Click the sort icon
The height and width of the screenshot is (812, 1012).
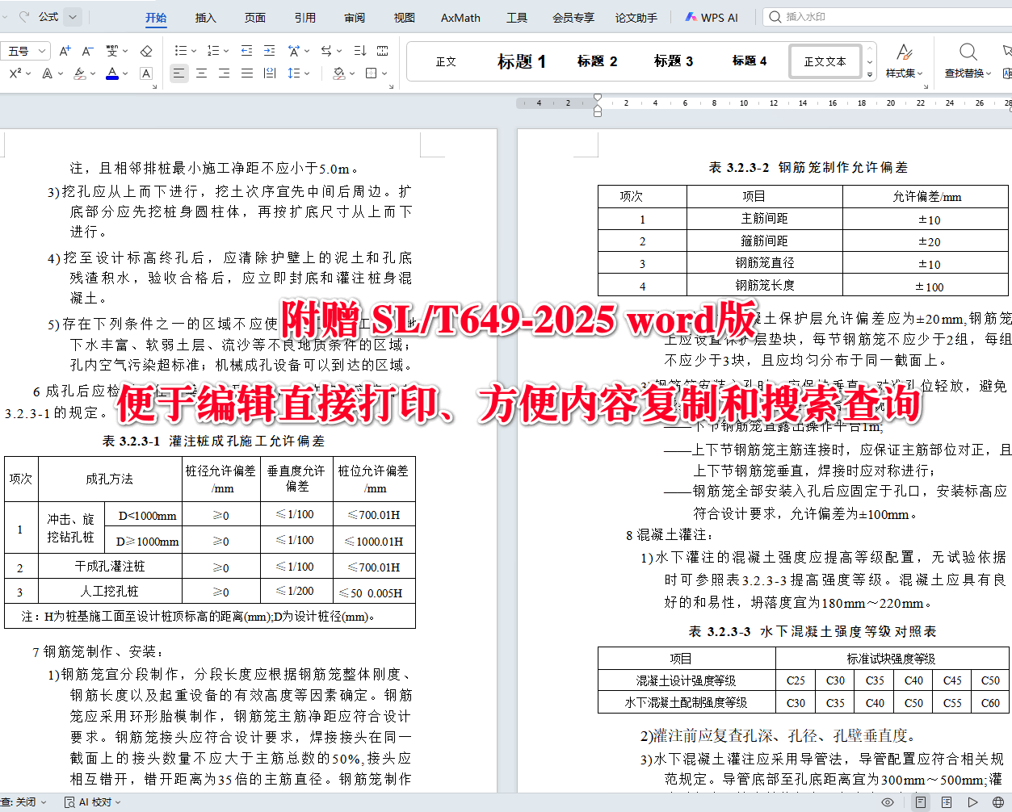pos(360,51)
